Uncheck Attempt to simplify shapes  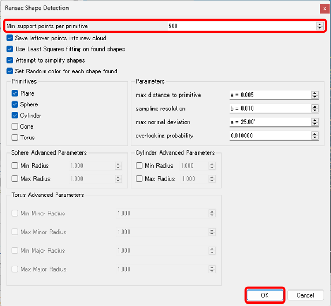(10, 60)
